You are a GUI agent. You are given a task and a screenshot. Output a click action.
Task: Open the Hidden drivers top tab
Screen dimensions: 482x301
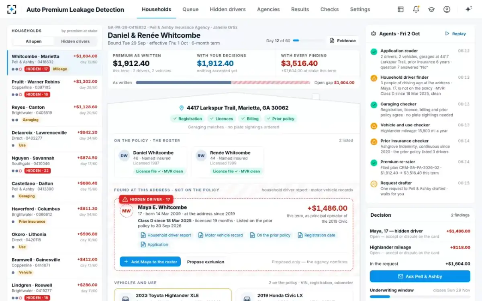point(228,9)
